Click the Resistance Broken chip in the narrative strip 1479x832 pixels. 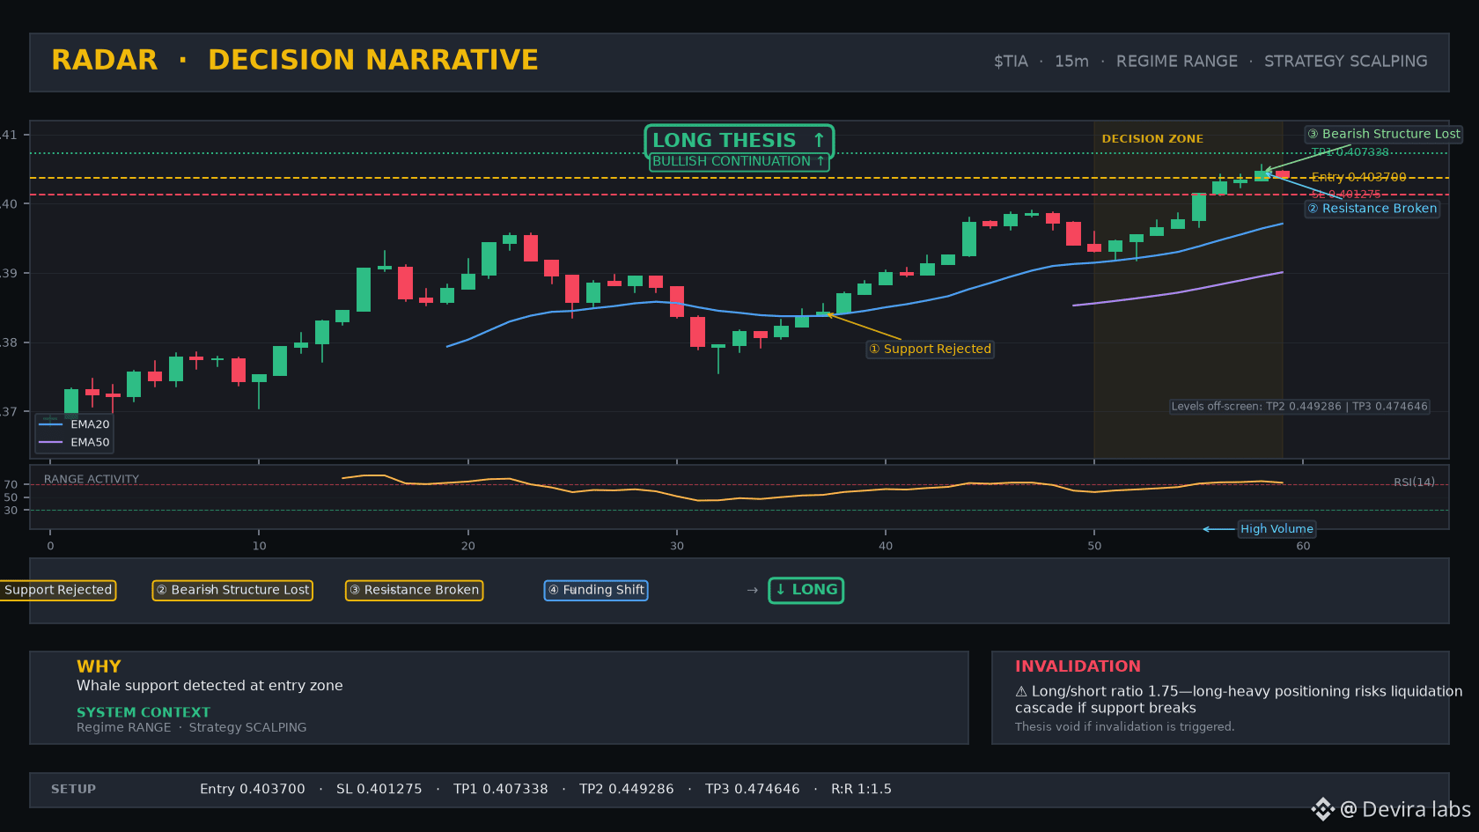414,590
